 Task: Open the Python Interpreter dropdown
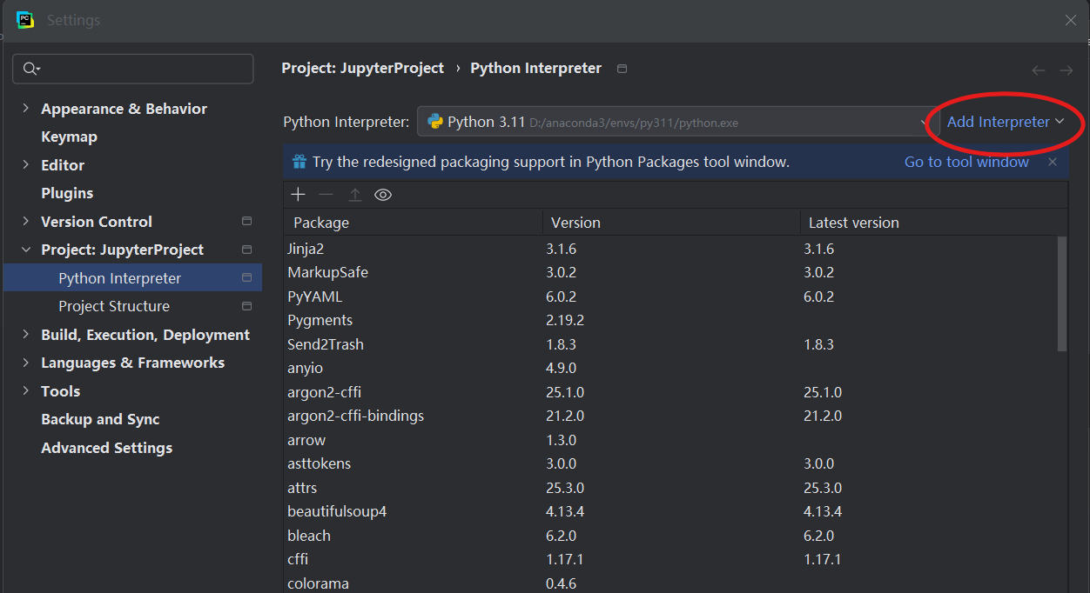(x=676, y=122)
